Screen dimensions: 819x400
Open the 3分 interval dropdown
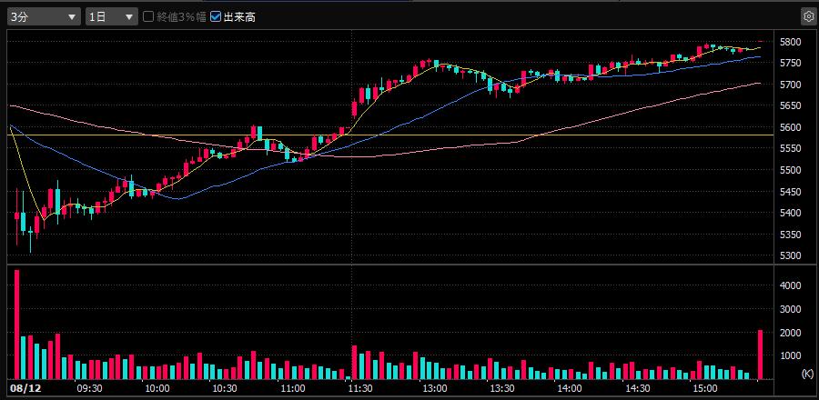[x=44, y=16]
